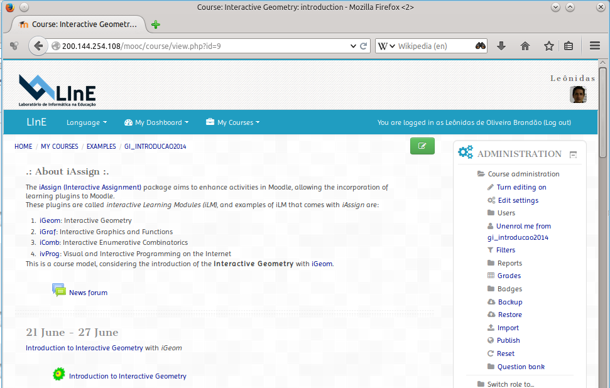Click the page vertical scrollbar

[x=602, y=112]
